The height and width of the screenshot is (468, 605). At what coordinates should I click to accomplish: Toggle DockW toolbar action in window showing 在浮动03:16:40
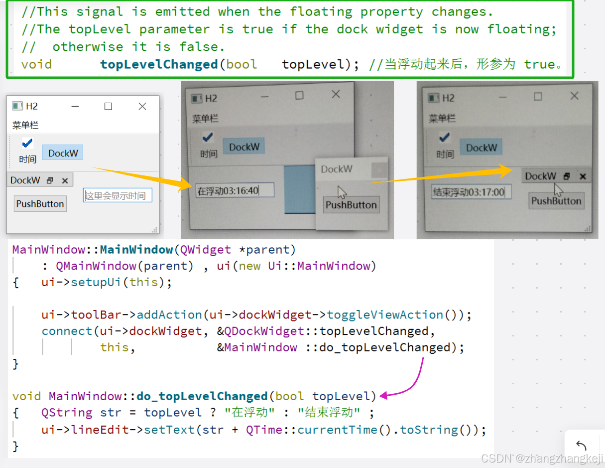pyautogui.click(x=244, y=147)
